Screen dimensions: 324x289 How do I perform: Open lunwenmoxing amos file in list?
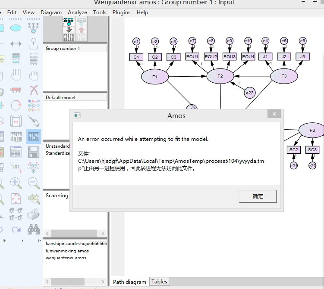click(67, 251)
